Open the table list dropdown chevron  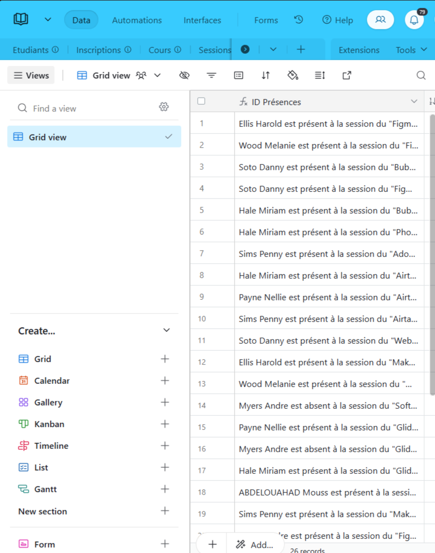point(273,49)
